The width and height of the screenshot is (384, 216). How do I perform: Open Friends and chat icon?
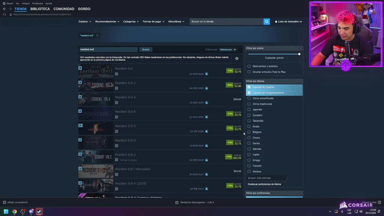[379, 202]
